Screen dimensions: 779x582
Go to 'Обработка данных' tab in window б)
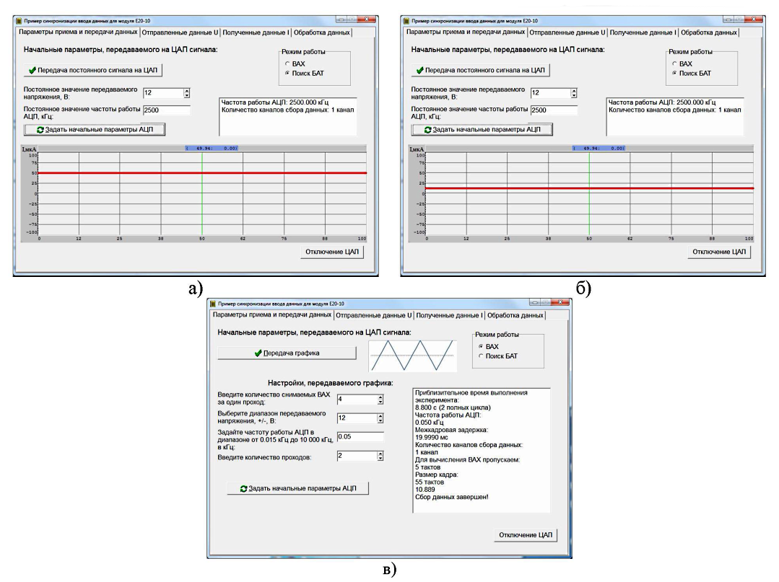pyautogui.click(x=709, y=32)
